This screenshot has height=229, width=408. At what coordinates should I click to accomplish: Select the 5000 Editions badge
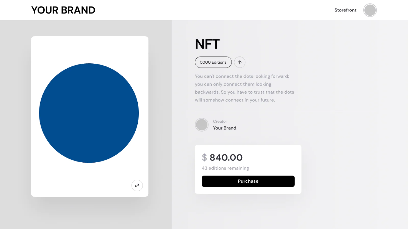pyautogui.click(x=213, y=62)
